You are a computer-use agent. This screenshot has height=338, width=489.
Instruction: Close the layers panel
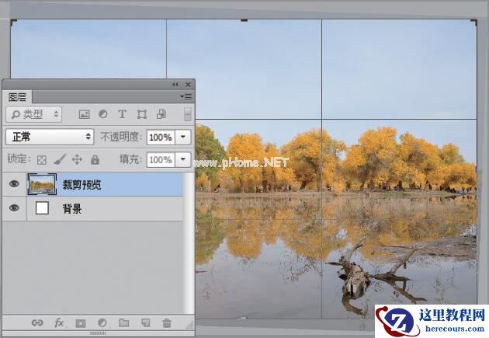[x=188, y=85]
